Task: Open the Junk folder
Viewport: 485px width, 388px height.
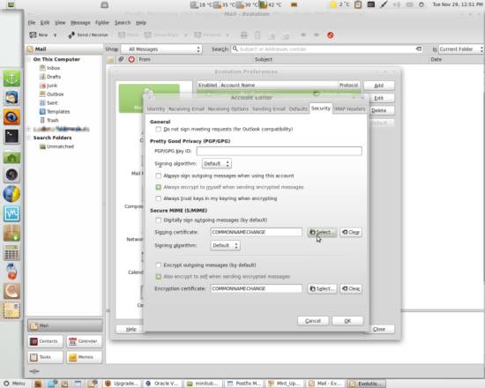Action: click(x=52, y=86)
